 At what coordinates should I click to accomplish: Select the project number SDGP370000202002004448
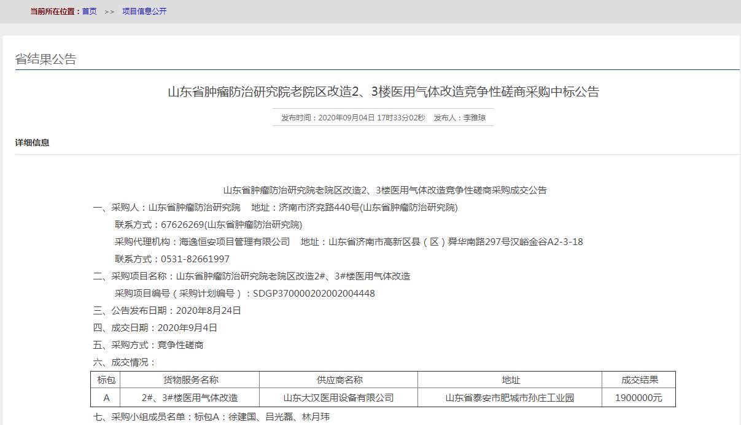tap(314, 294)
